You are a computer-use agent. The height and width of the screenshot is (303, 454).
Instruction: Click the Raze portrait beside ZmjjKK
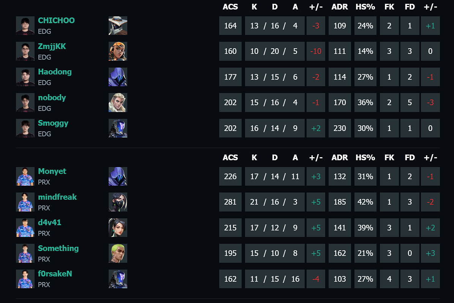pyautogui.click(x=118, y=51)
